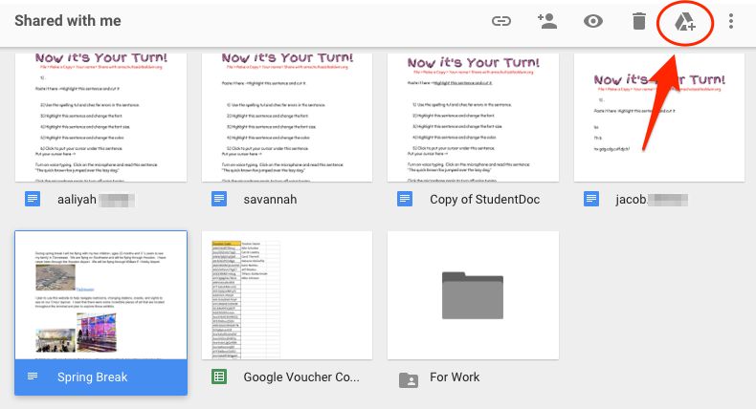Click the Docs icon beside savannah

[219, 199]
